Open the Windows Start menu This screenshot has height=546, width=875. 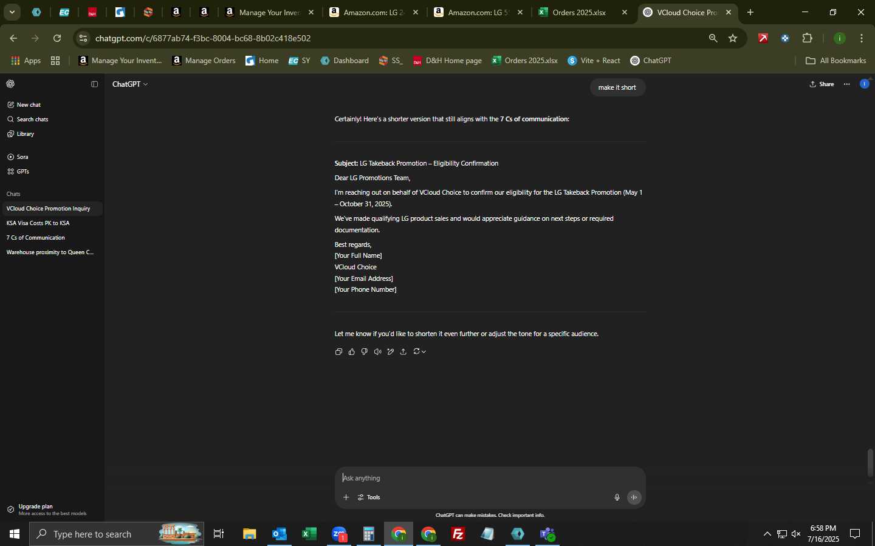(x=15, y=534)
